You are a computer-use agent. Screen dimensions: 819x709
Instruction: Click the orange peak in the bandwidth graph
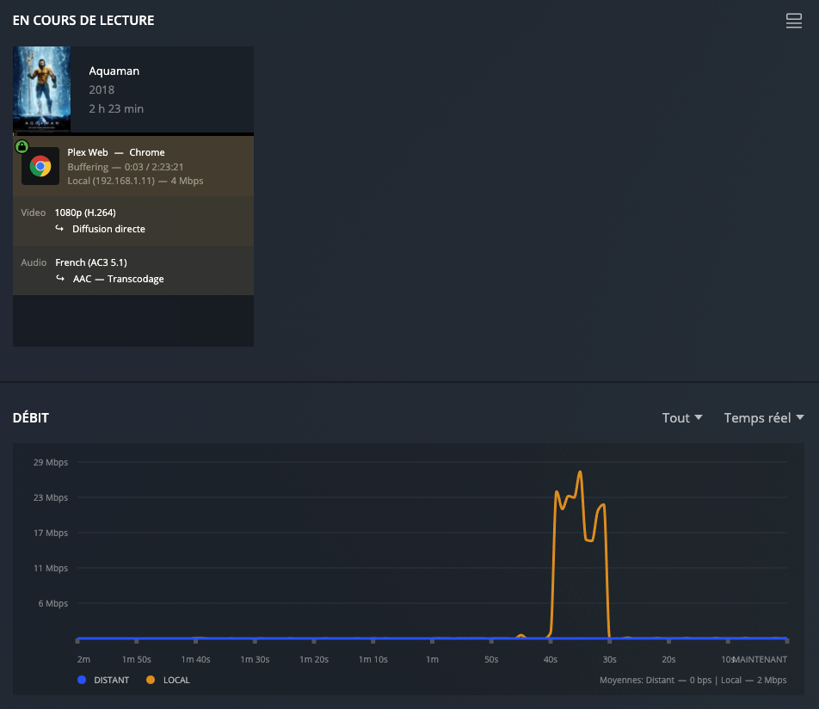tap(580, 472)
